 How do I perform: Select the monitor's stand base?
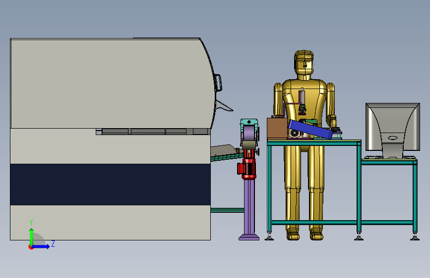point(389,157)
